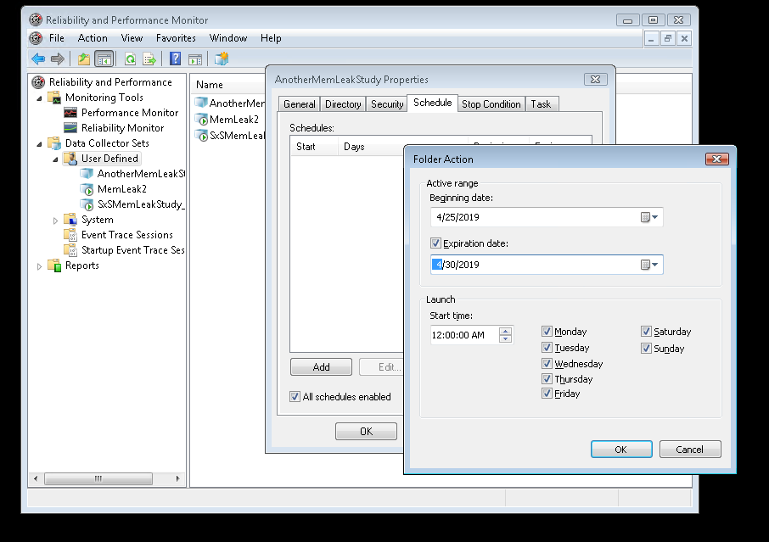Toggle the Show/Hide Action Pane icon
The image size is (769, 542).
[x=196, y=58]
